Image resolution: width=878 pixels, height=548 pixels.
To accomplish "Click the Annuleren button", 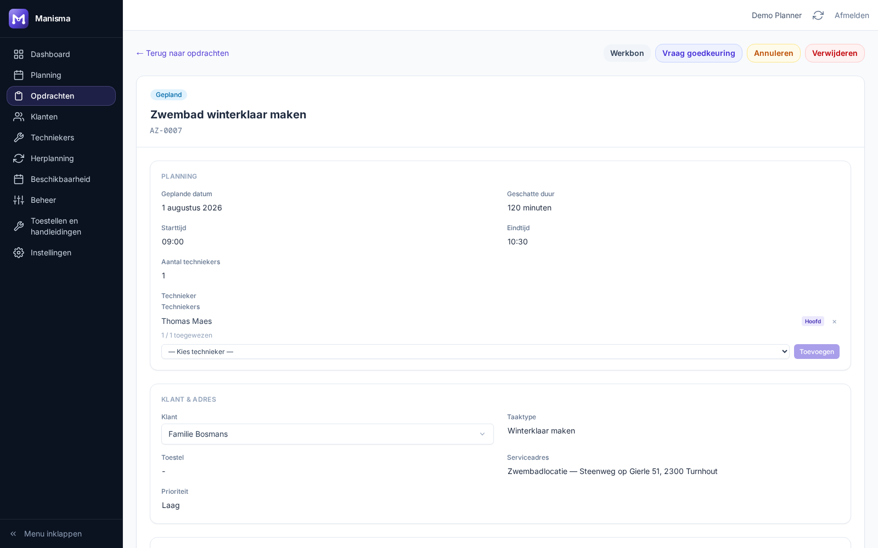I will (773, 53).
